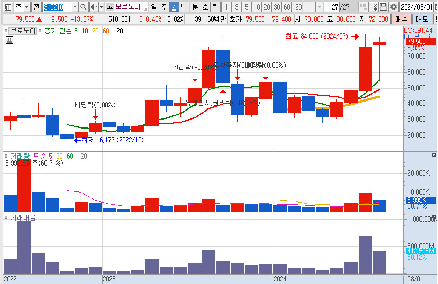This screenshot has width=438, height=284.
Task: Open the stock search magnifier
Action: [x=83, y=7]
